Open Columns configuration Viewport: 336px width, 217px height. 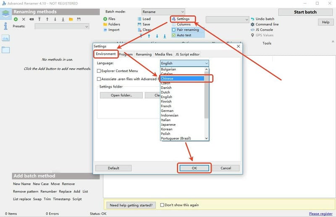[x=181, y=24]
